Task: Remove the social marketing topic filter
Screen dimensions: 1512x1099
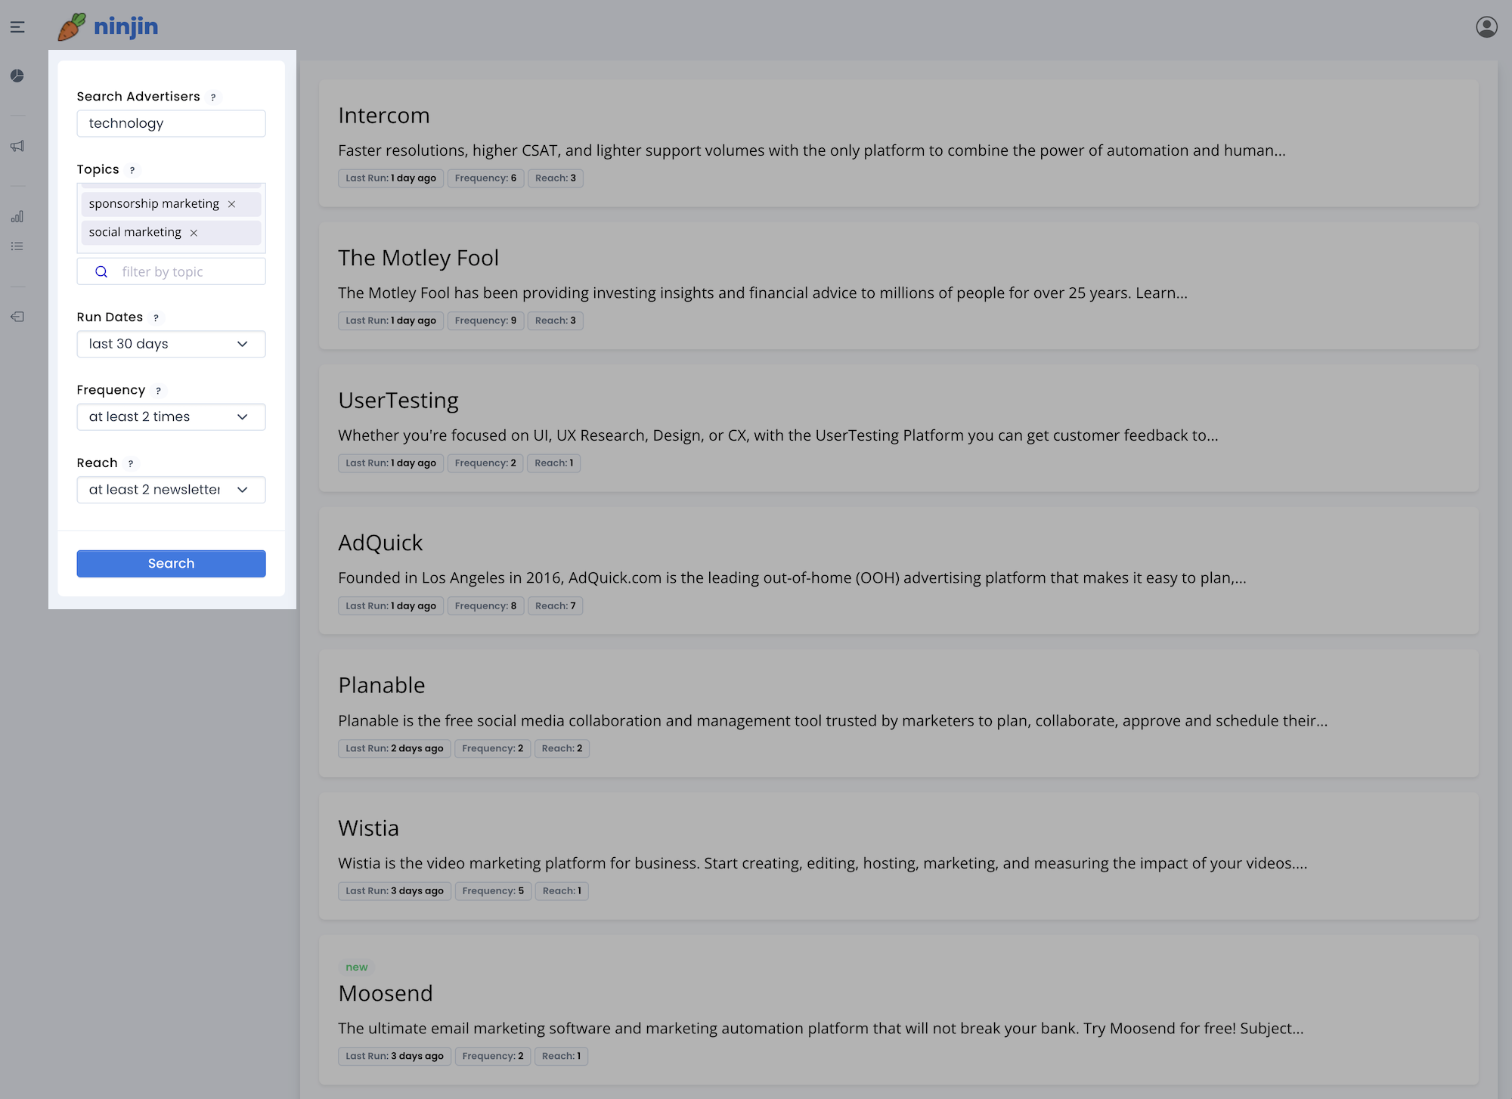Action: click(194, 233)
